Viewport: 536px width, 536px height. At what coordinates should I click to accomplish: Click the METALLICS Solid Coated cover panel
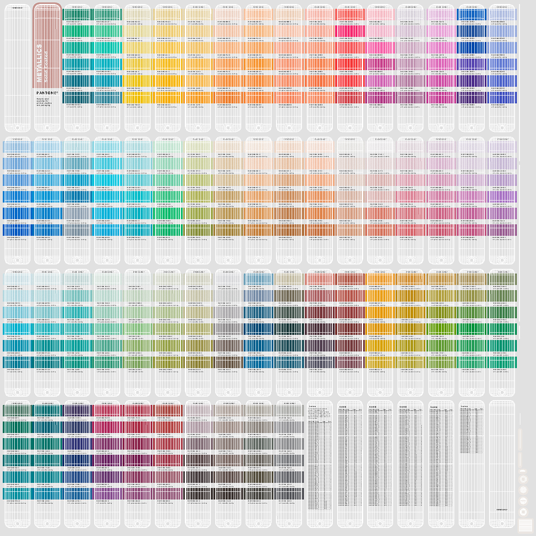pyautogui.click(x=47, y=46)
